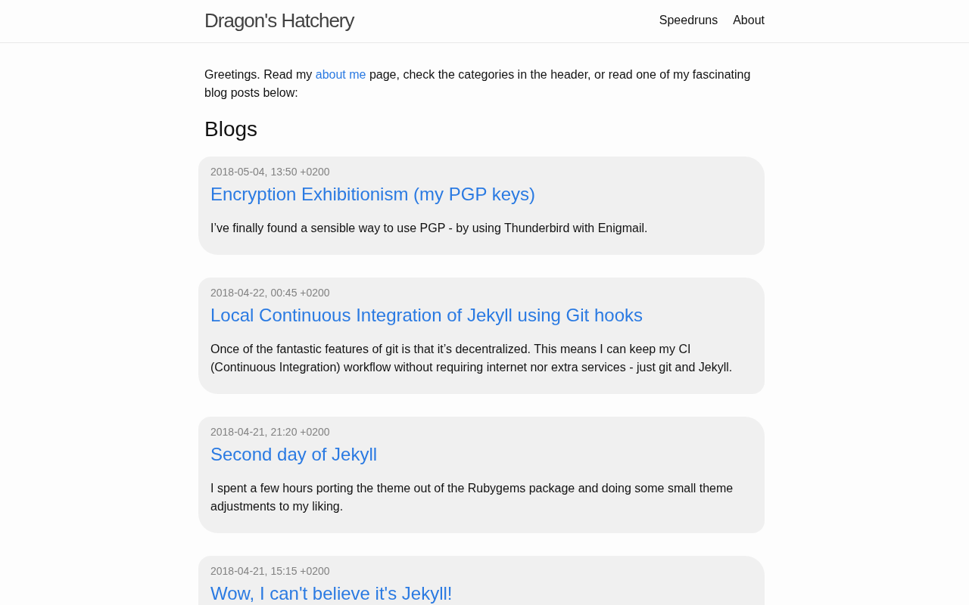The image size is (969, 605).
Task: Open the Second day of Jekyll post
Action: tap(294, 455)
